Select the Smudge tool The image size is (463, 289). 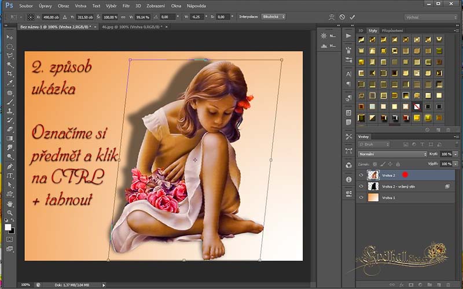tap(10, 147)
